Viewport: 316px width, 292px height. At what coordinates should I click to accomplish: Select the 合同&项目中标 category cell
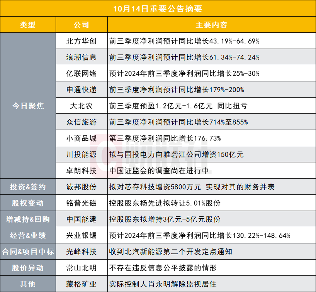28,251
